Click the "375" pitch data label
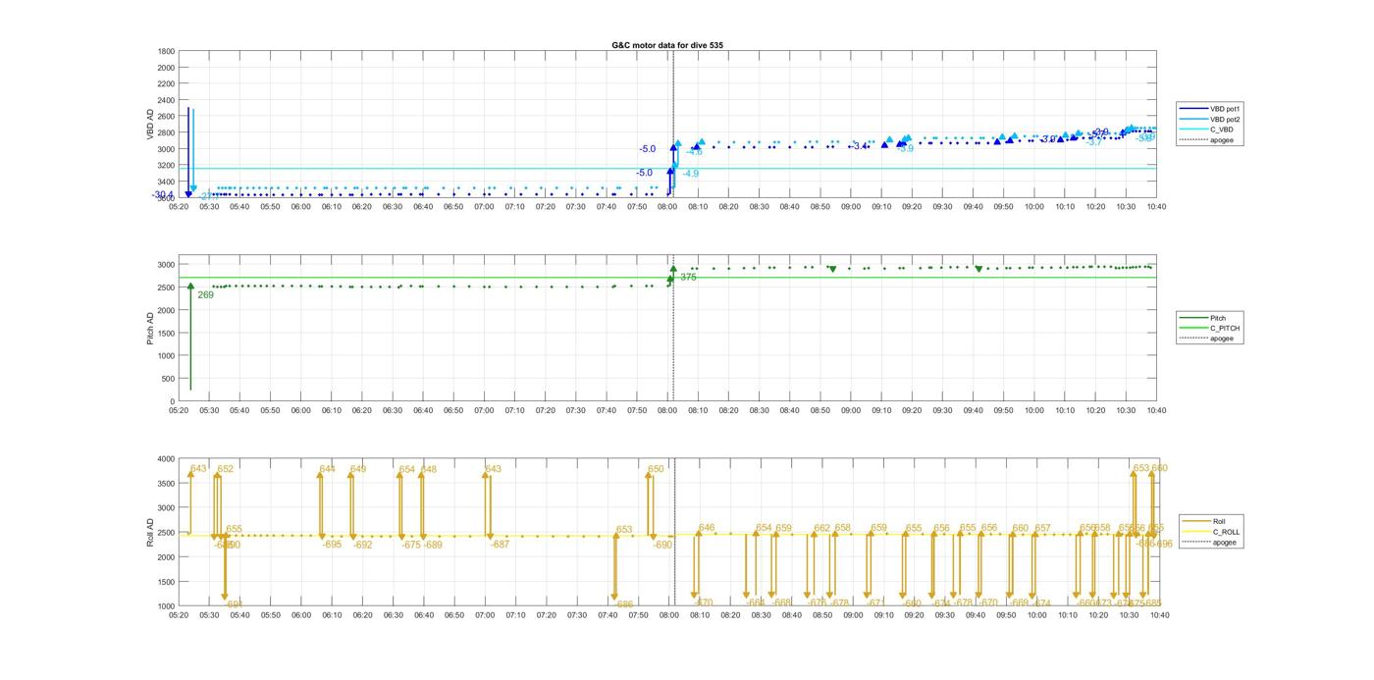This screenshot has height=680, width=1374. coord(688,277)
